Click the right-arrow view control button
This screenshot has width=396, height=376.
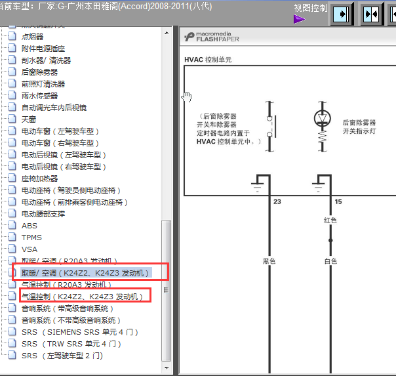coord(342,14)
